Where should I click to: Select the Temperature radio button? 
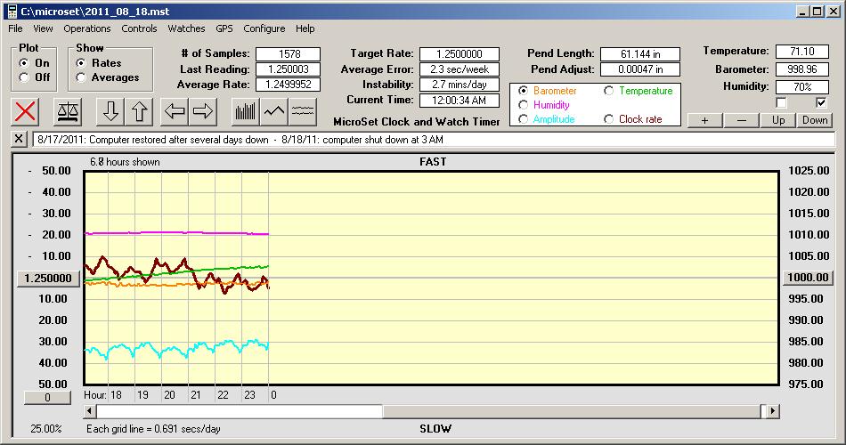point(608,91)
